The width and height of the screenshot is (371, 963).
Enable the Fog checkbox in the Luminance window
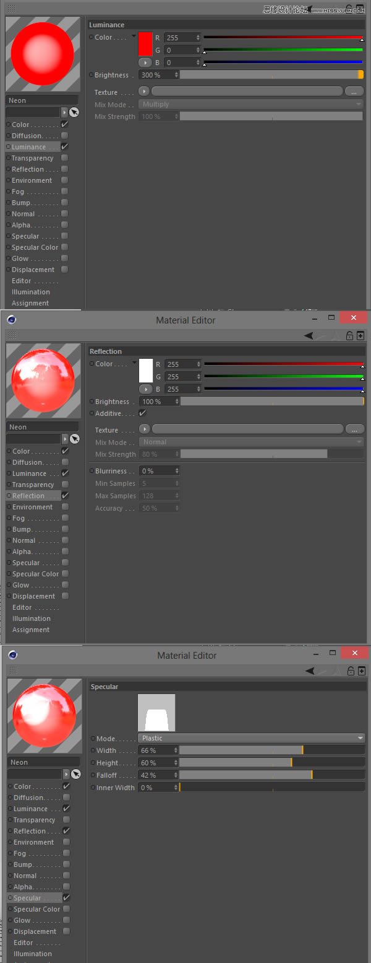pos(65,191)
